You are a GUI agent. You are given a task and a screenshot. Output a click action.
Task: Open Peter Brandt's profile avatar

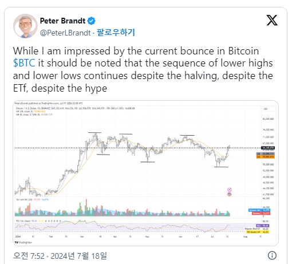click(x=25, y=26)
